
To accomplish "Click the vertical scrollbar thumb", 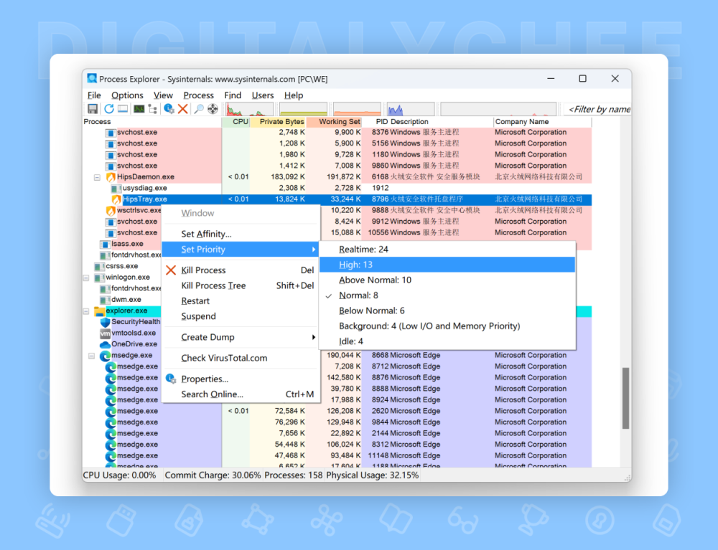I will [x=625, y=398].
